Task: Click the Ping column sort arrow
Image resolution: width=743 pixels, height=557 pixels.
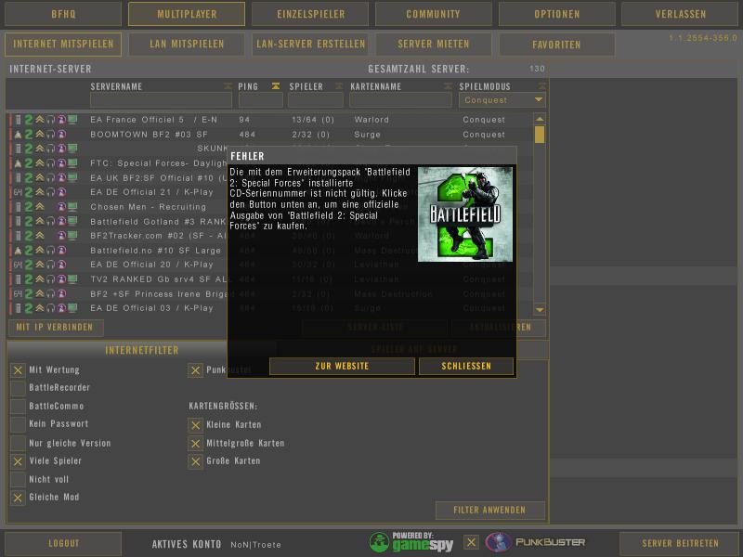Action: [276, 85]
